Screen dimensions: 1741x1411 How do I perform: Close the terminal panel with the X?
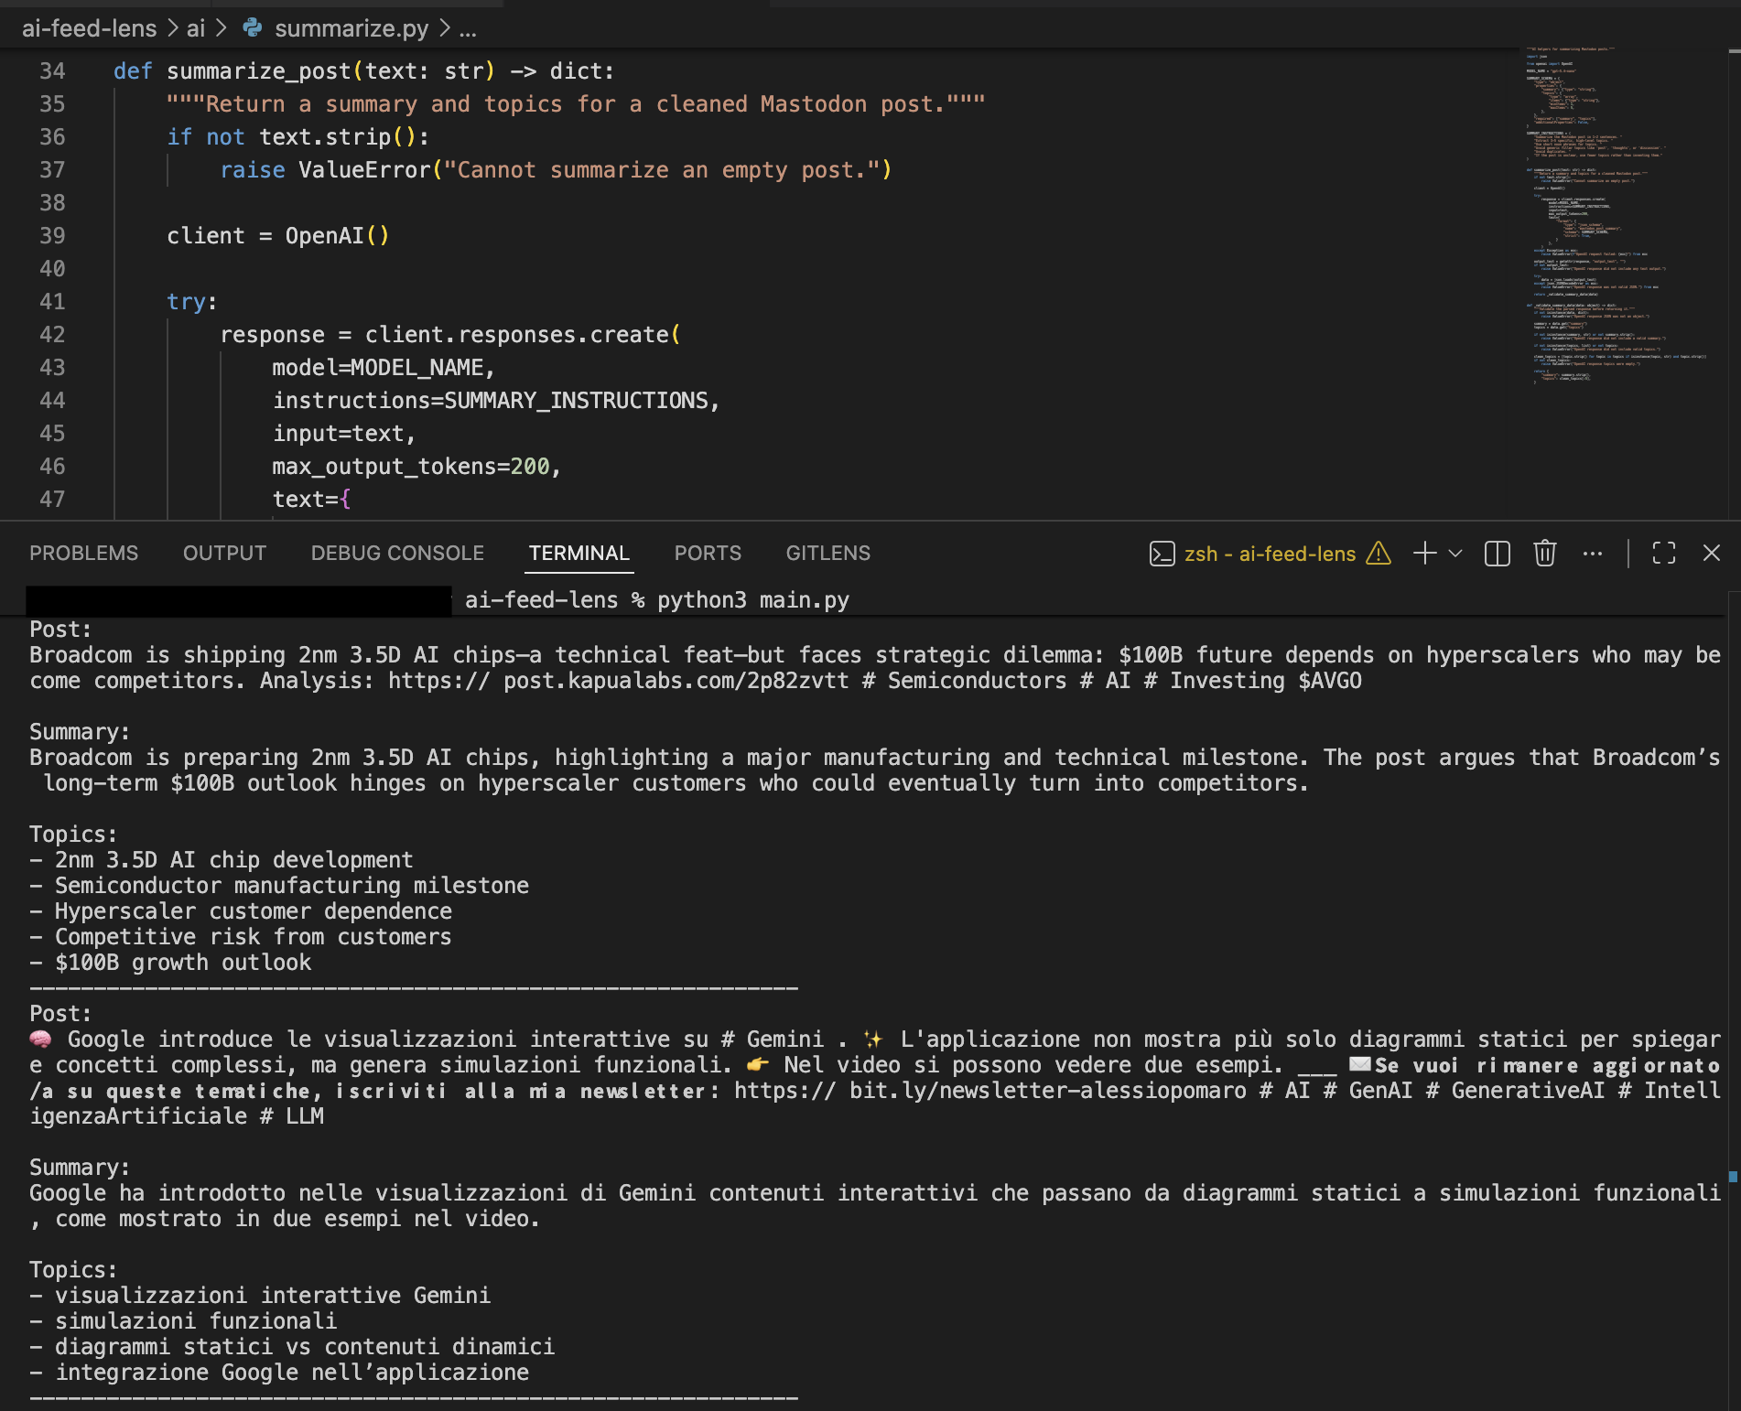1712,554
